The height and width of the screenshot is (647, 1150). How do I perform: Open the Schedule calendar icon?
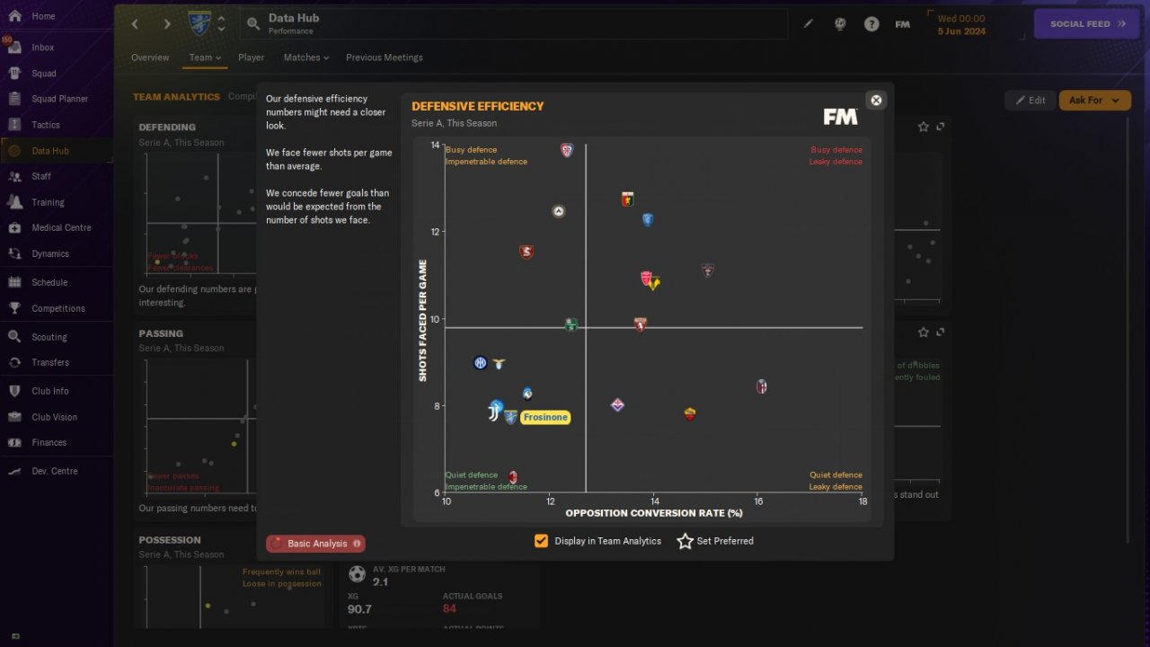[x=14, y=282]
